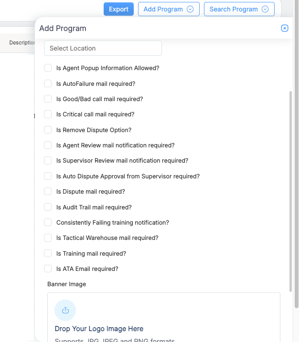
Task: Check Is ATA Email required
Action: click(48, 269)
